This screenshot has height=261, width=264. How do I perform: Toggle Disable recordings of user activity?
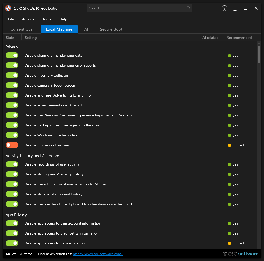(12, 164)
